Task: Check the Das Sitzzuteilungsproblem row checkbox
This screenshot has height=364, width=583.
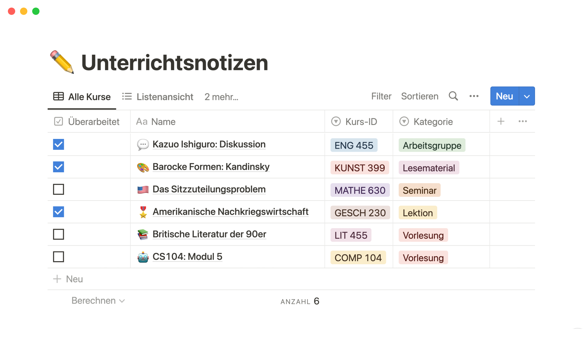Action: coord(59,189)
